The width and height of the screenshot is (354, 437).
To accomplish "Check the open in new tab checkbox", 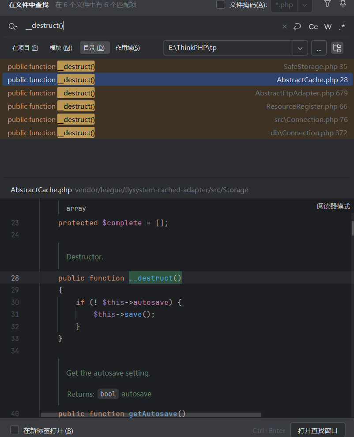I will click(x=15, y=430).
